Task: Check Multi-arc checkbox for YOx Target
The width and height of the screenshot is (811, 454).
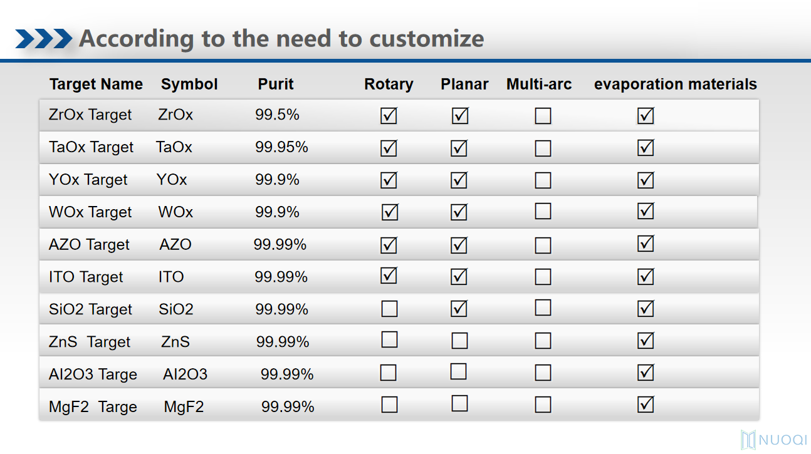Action: coord(543,180)
